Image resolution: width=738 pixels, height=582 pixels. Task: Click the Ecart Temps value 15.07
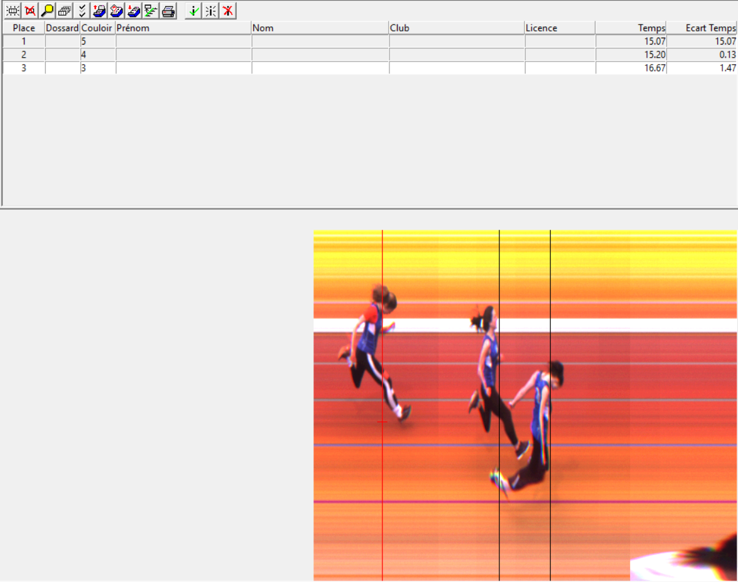click(x=702, y=41)
